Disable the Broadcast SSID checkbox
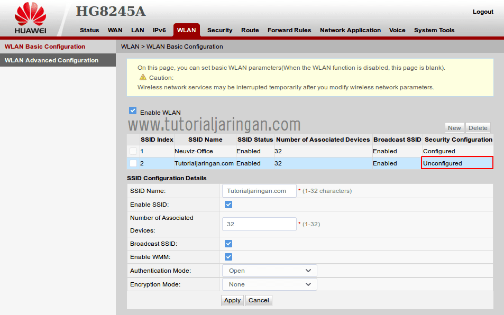The image size is (504, 315). 228,244
